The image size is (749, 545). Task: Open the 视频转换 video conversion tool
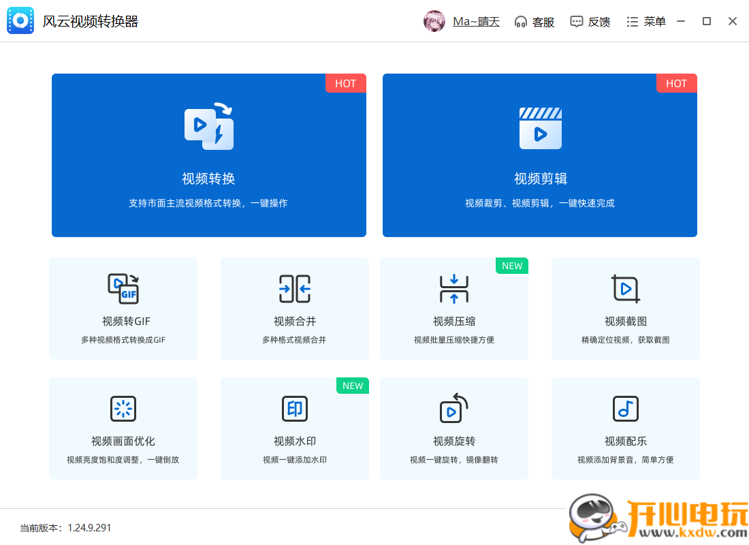coord(209,155)
